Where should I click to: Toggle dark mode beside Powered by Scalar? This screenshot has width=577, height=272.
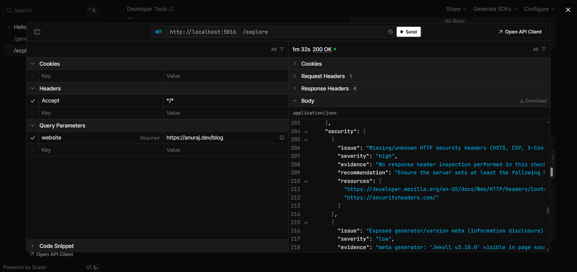92,267
